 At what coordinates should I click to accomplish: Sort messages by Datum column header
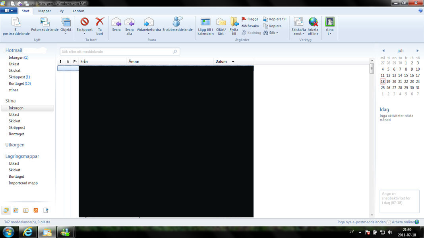click(221, 61)
